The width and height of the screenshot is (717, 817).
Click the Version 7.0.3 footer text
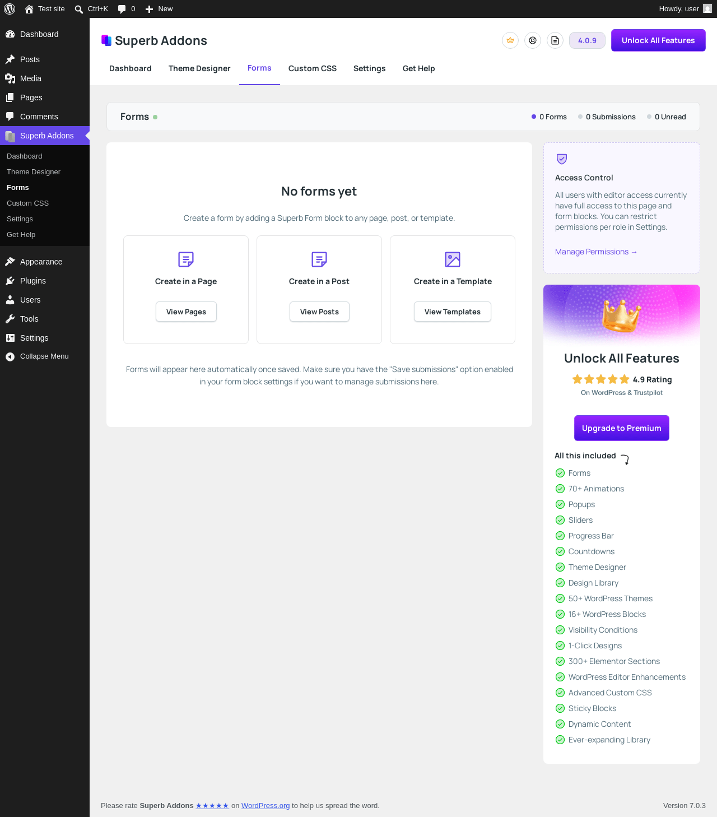(685, 806)
